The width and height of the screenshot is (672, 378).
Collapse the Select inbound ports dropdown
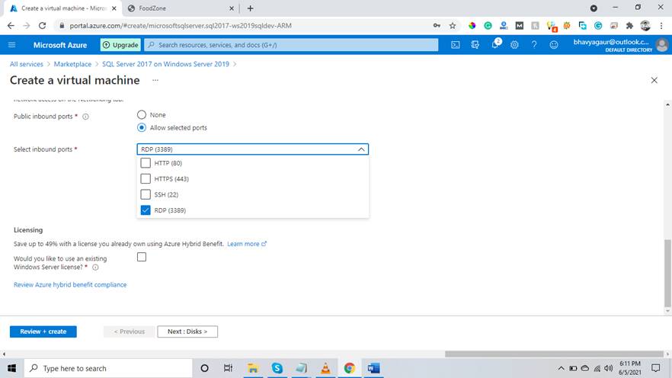pyautogui.click(x=361, y=149)
